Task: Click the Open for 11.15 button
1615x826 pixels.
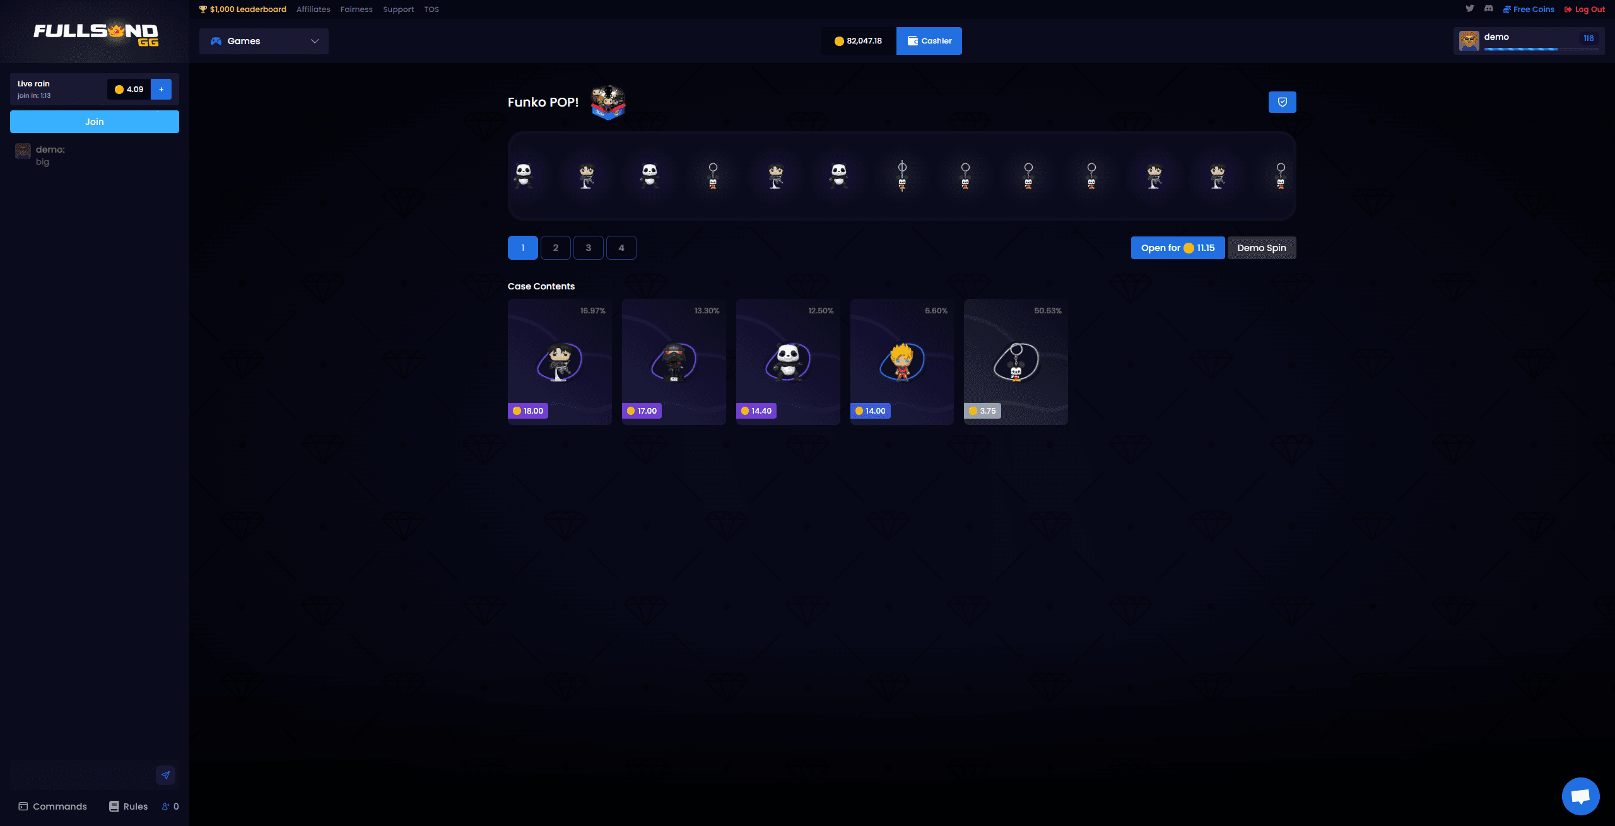Action: click(x=1177, y=248)
